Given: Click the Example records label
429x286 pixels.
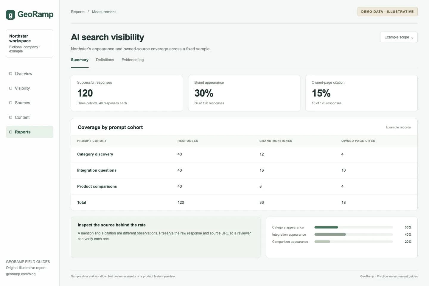Looking at the screenshot, I should (398, 127).
